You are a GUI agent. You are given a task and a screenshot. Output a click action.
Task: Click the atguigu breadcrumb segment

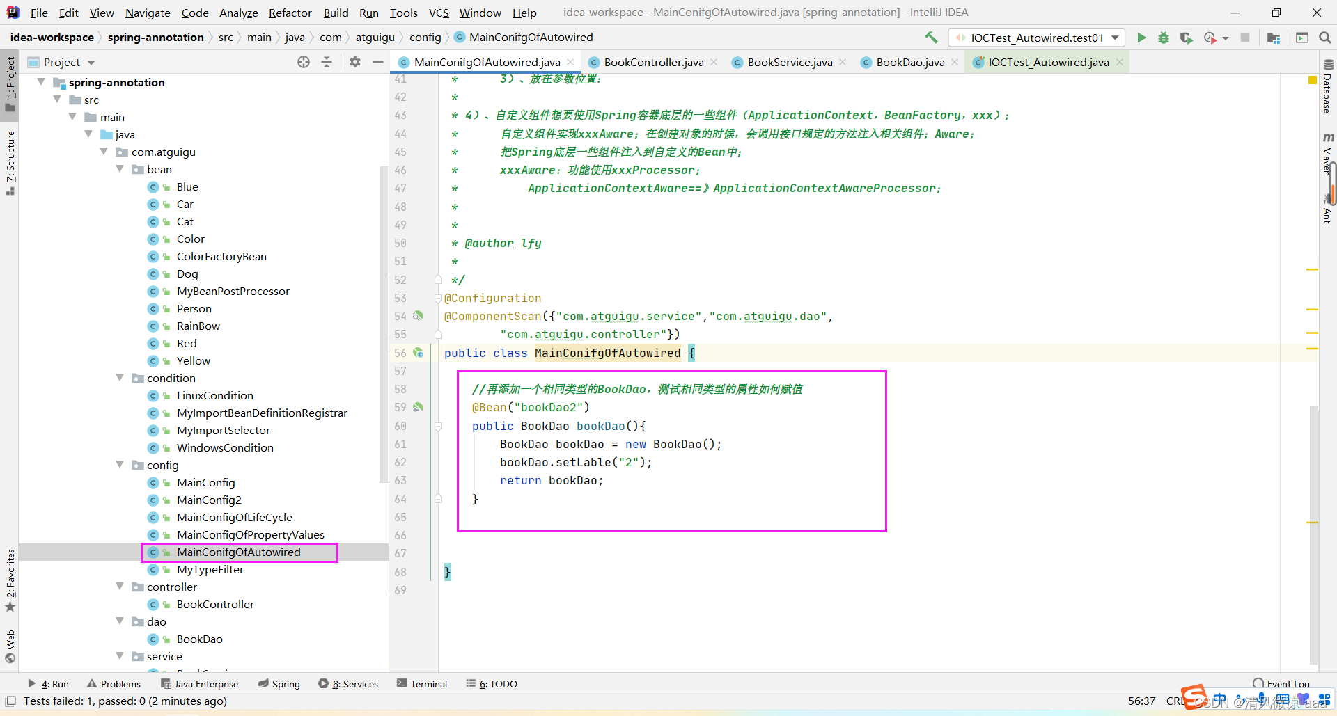pyautogui.click(x=375, y=38)
